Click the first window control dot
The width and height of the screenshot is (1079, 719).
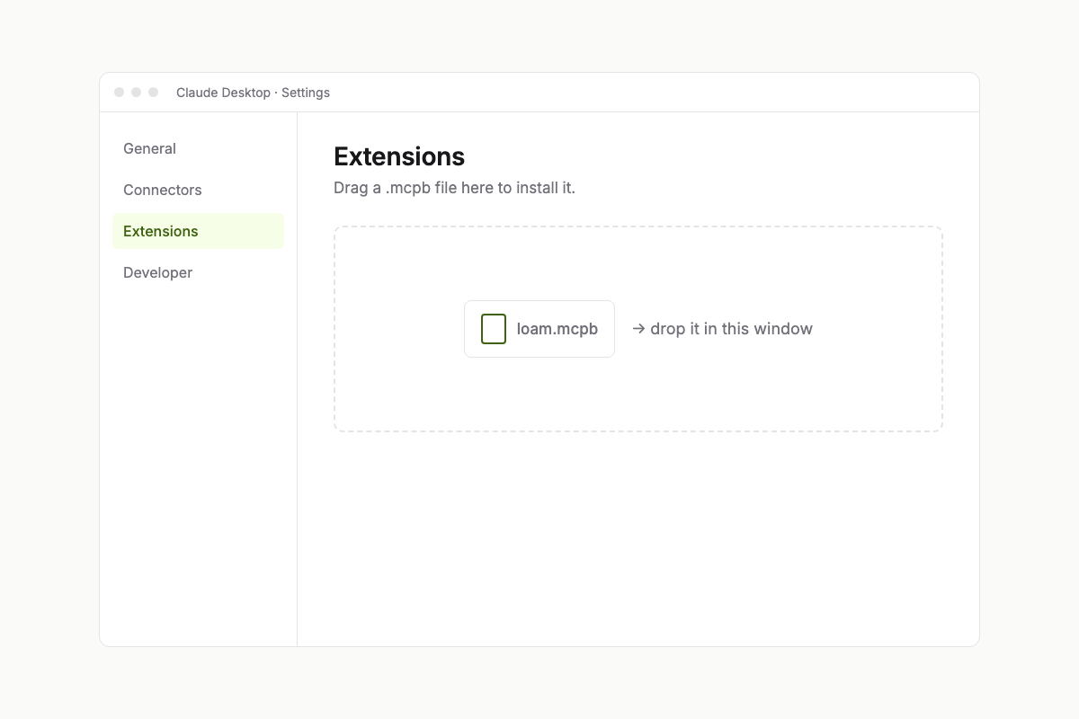[x=119, y=93]
